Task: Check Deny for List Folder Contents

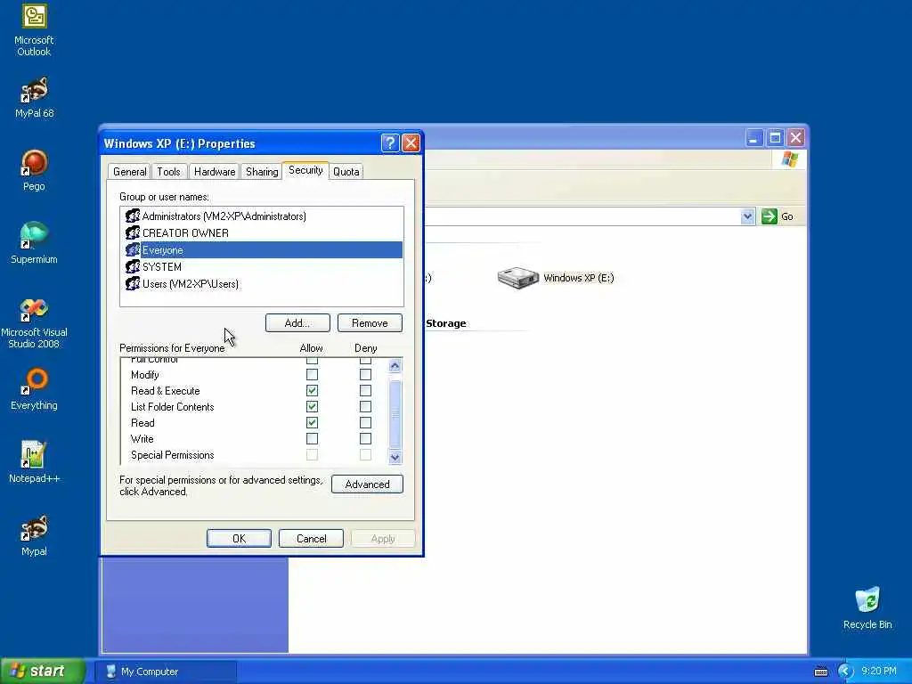Action: click(365, 406)
